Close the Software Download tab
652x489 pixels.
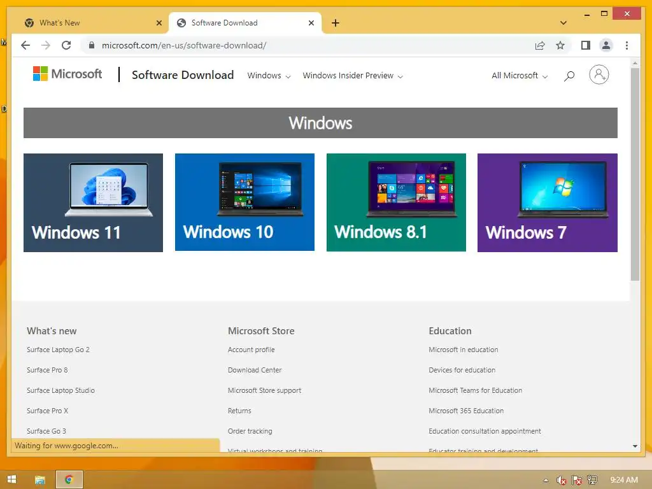(311, 23)
